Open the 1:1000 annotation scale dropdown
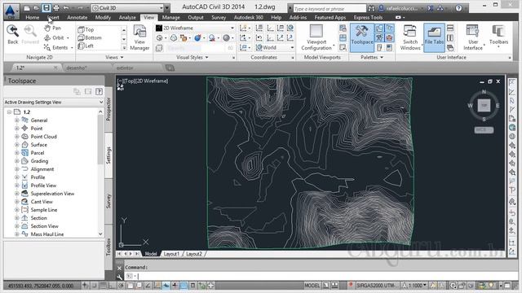This screenshot has width=522, height=293. tap(414, 286)
